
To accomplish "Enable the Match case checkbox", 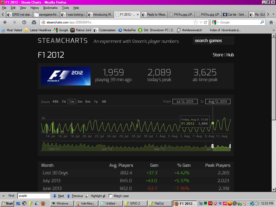I will 110,196.
